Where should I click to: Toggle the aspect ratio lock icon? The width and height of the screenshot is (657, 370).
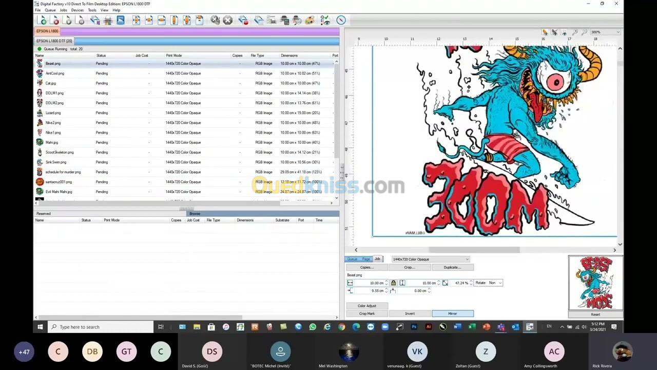coord(393,283)
